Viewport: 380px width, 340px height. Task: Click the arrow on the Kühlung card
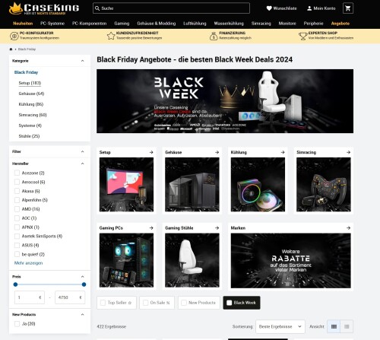(x=283, y=152)
